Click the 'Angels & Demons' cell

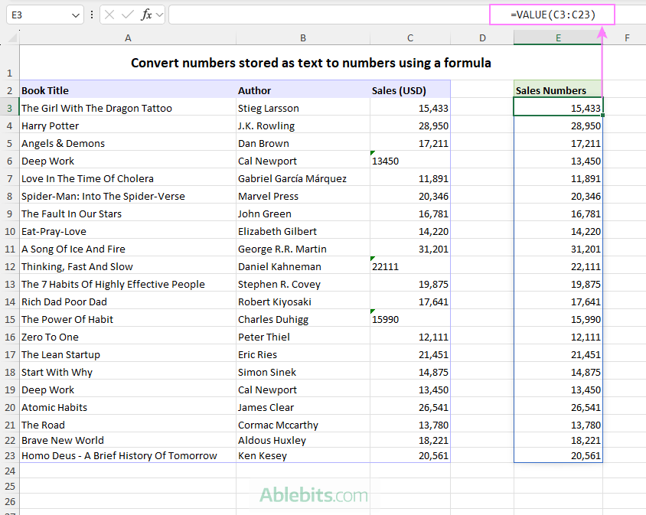pyautogui.click(x=128, y=143)
